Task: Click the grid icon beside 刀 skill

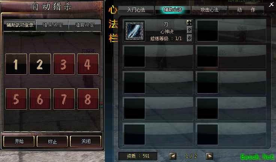Action: [189, 22]
